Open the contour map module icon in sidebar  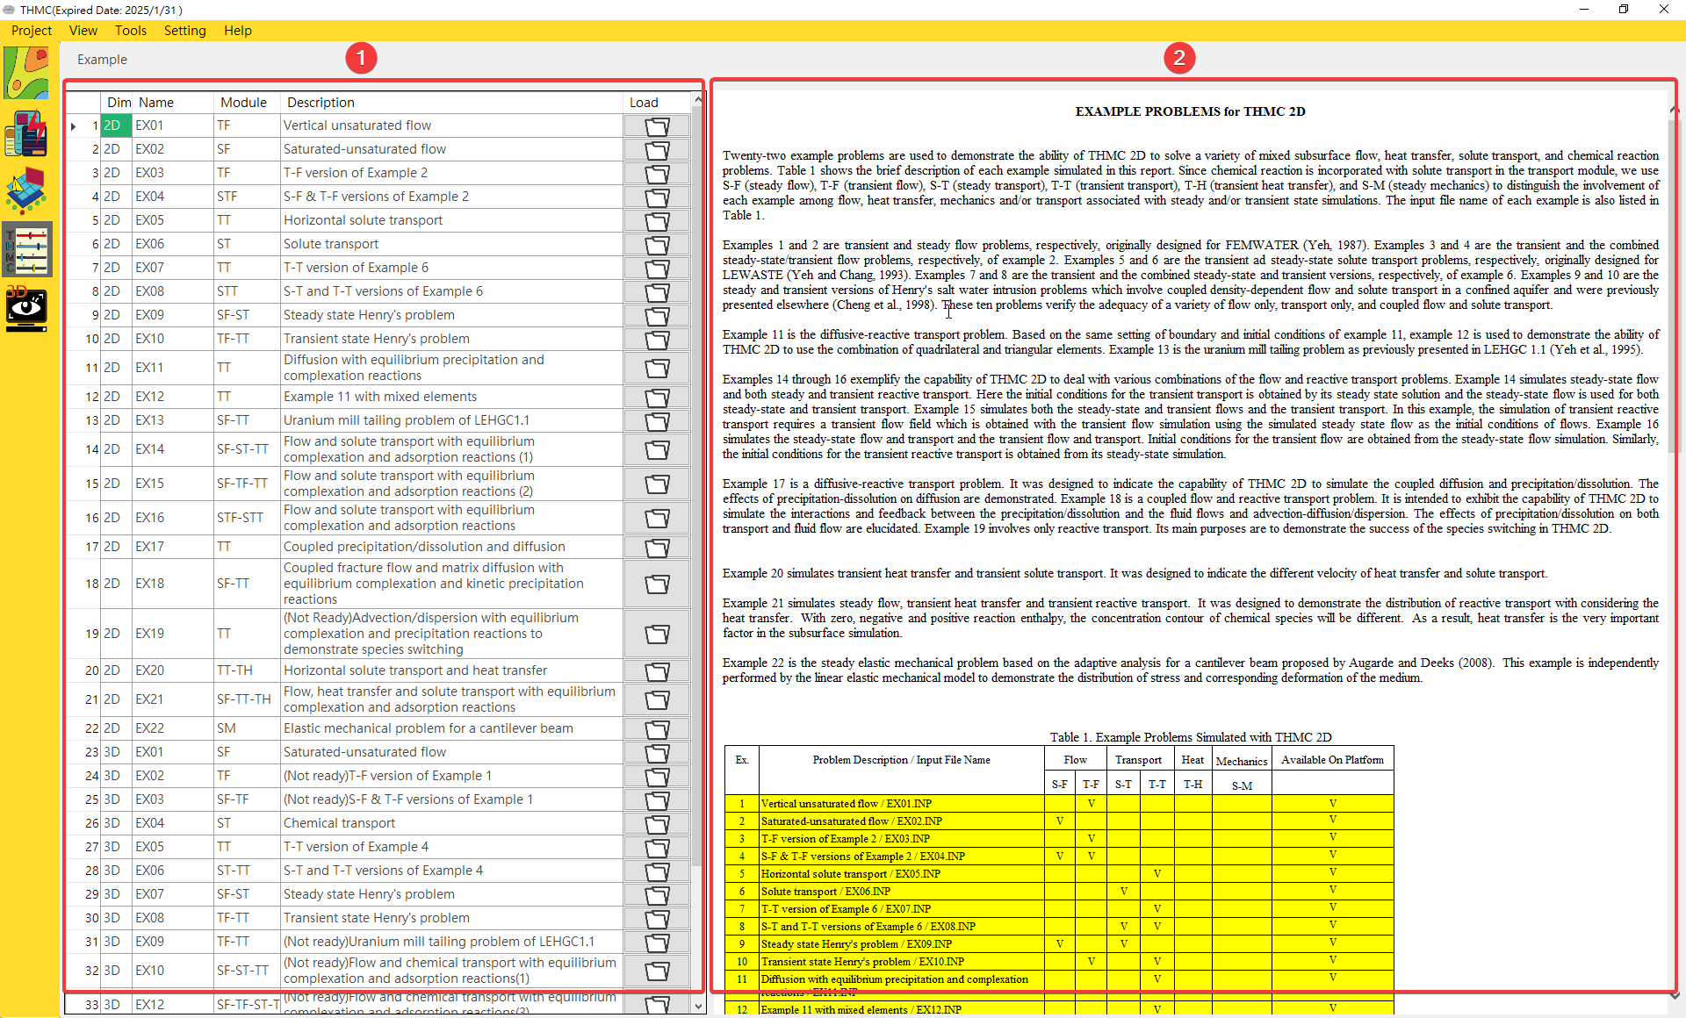[26, 73]
